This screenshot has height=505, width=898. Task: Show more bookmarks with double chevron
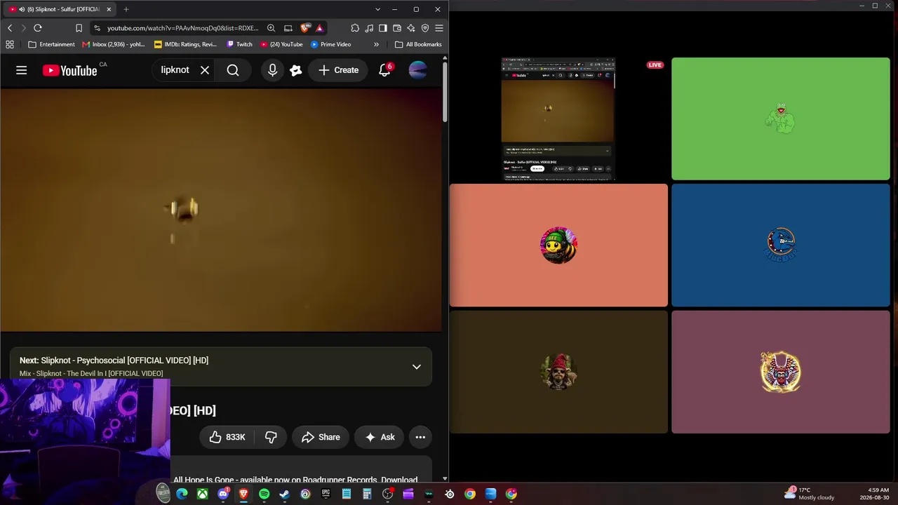point(376,44)
